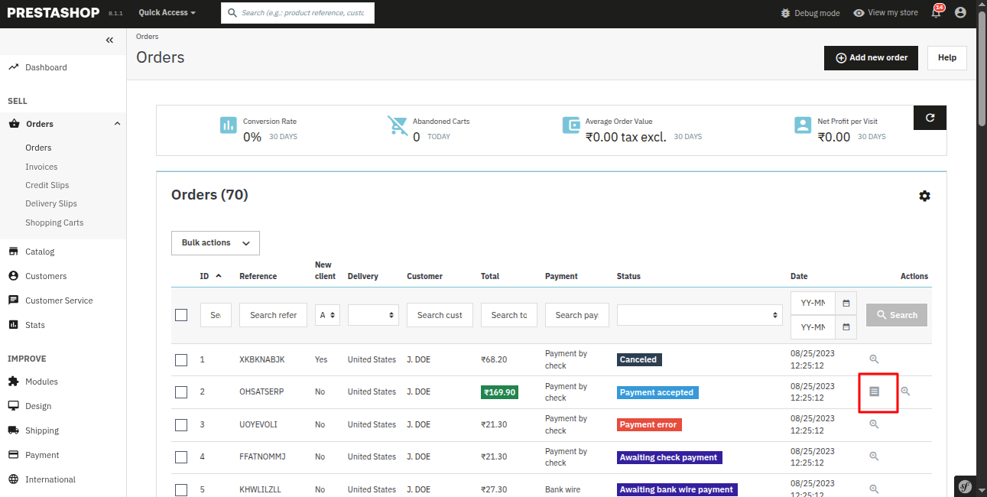Focus the Search customer filter field

pos(440,315)
